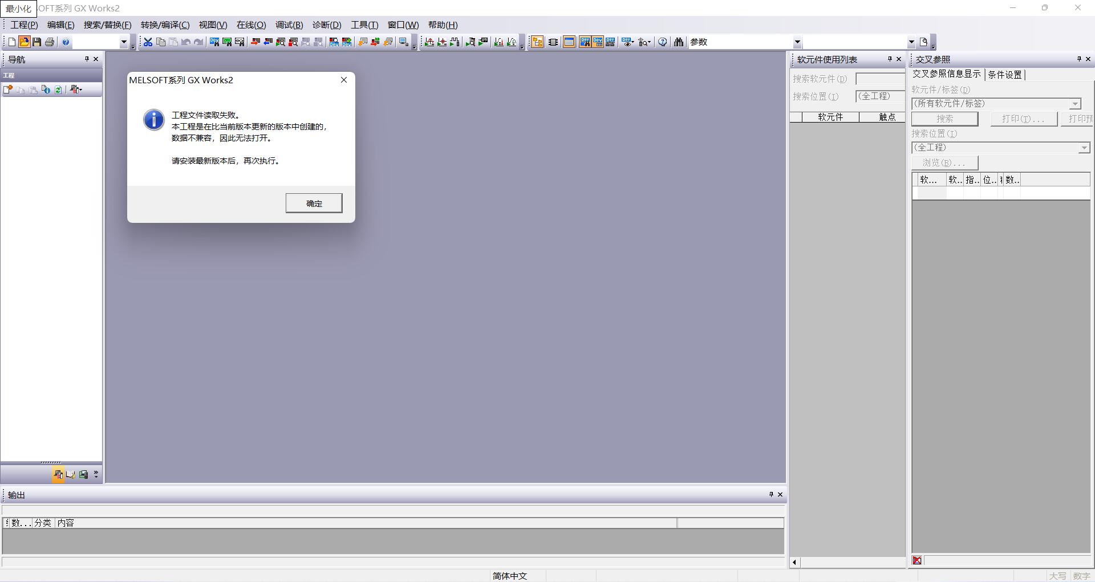
Task: Open the 软元件/标签 combo box dropdown
Action: tap(1074, 104)
